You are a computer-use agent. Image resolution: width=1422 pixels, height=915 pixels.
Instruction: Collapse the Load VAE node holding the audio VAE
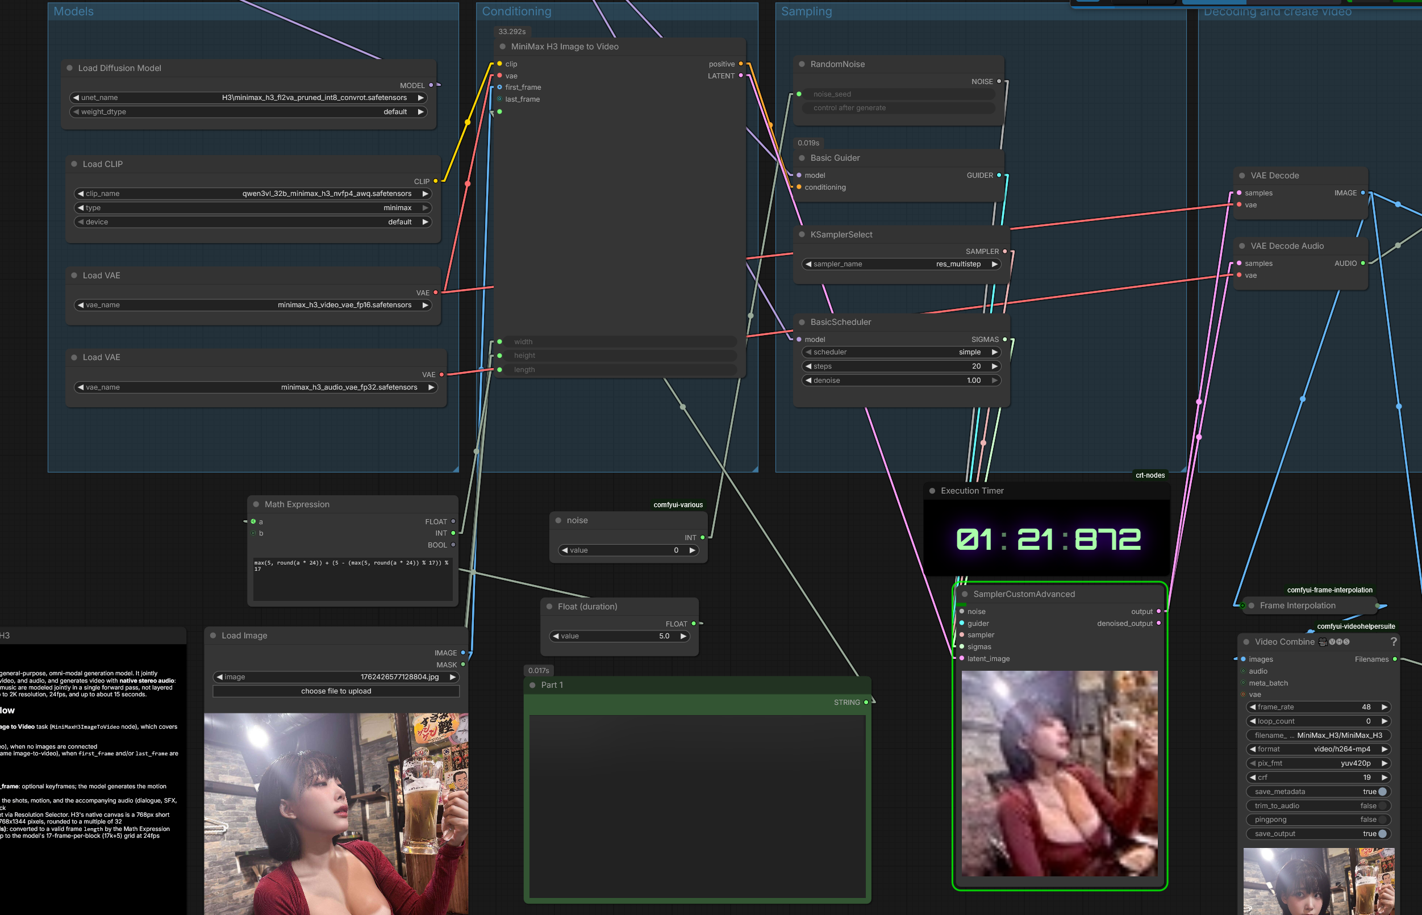coord(74,358)
